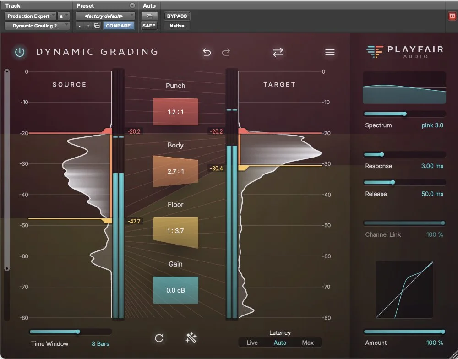The image size is (458, 359).
Task: Click the Punch ratio value box
Action: (175, 111)
